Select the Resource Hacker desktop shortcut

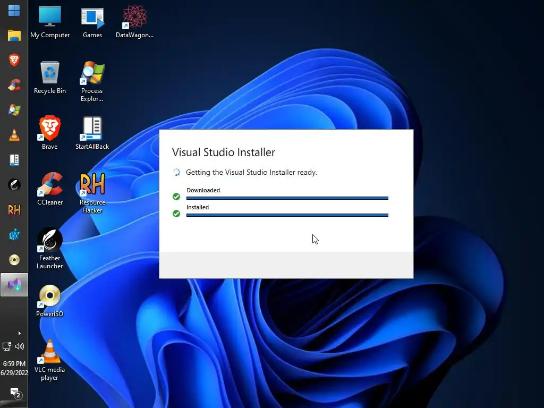(92, 193)
